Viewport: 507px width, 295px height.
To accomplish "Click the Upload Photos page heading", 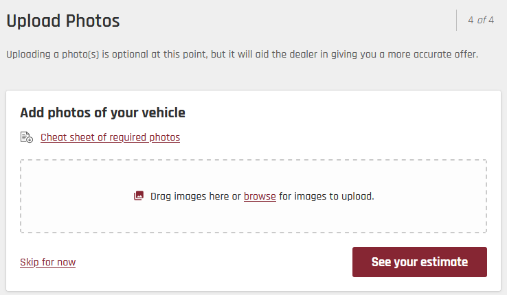I will point(63,21).
